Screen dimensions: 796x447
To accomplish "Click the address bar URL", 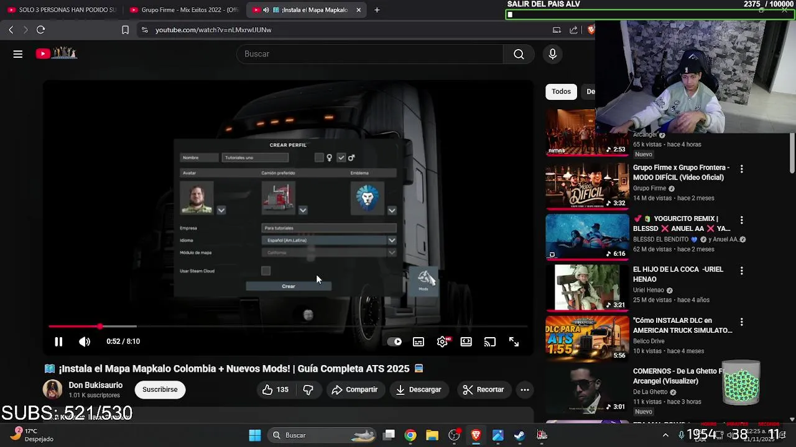I will pyautogui.click(x=213, y=30).
